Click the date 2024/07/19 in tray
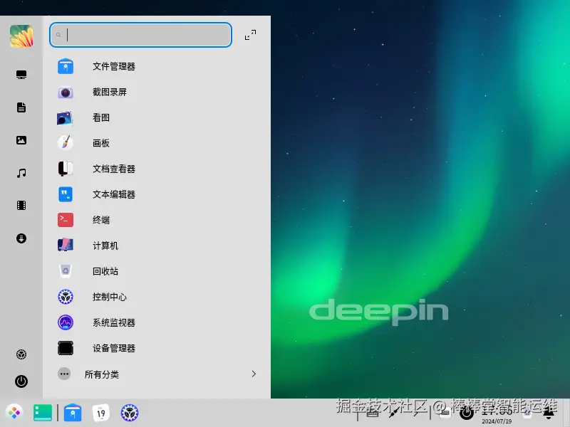570x427 pixels. [497, 421]
